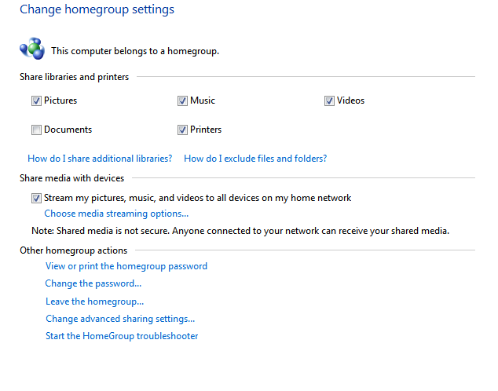Toggle the Printers sharing checkbox

tap(182, 130)
